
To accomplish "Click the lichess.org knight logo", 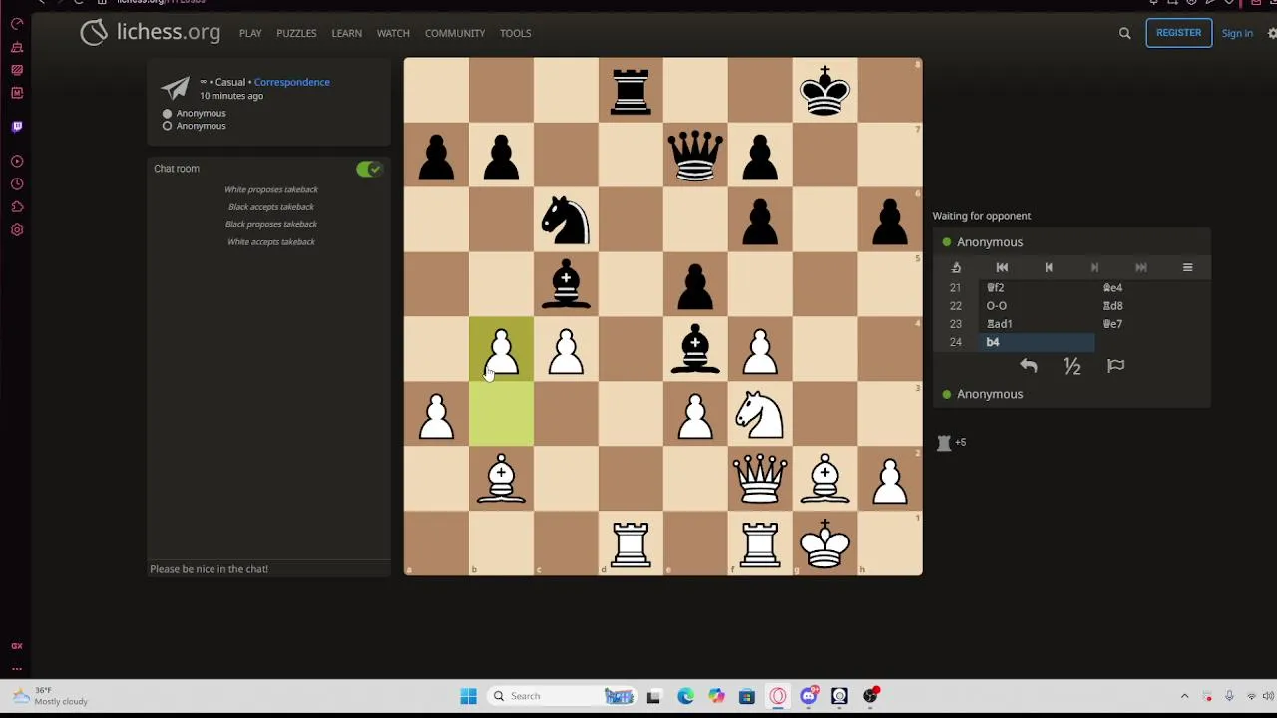I will [94, 33].
